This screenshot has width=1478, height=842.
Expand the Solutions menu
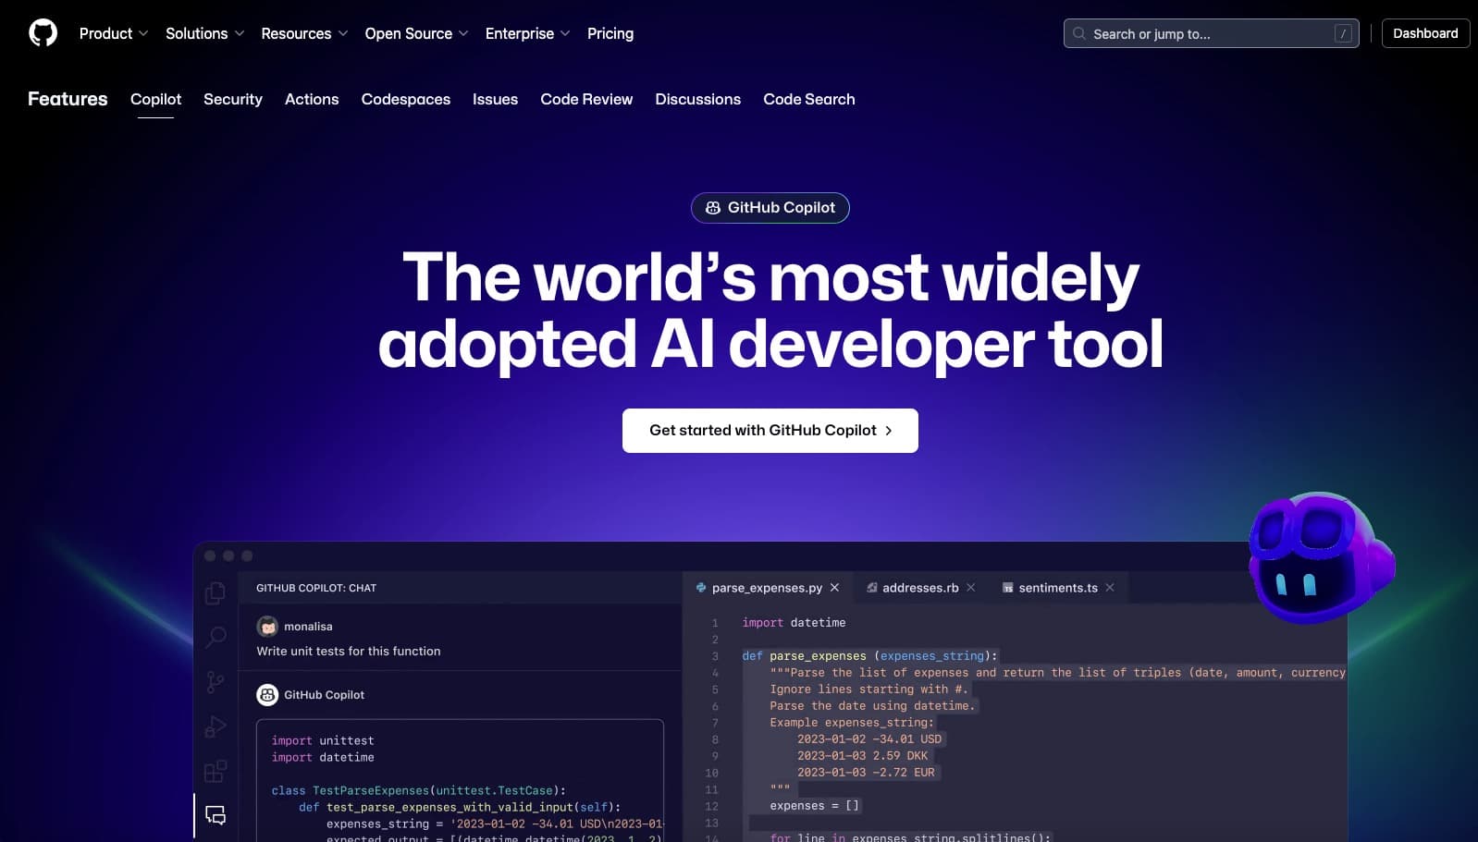204,33
